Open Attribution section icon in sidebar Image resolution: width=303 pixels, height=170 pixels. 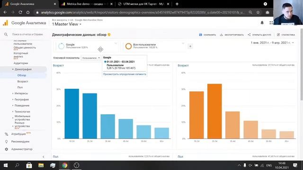click(x=6, y=134)
